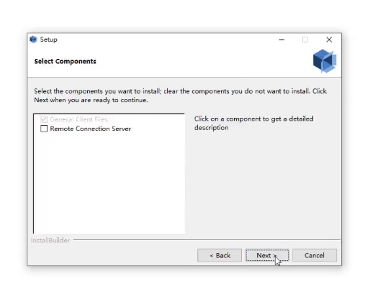Click the disabled General Client Files checkbox
This screenshot has height=281, width=365.
pos(44,119)
